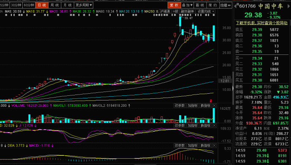Click the DEA: 3.773 label
Image resolution: width=291 pixels, height=165 pixels.
point(16,146)
